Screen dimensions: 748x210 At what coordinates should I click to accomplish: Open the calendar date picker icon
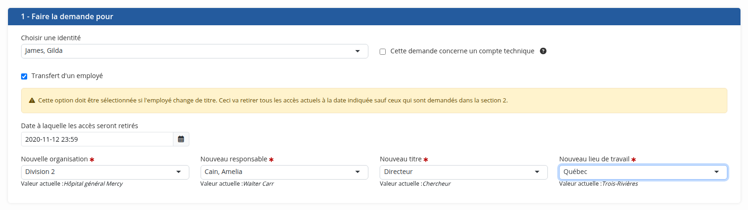181,139
